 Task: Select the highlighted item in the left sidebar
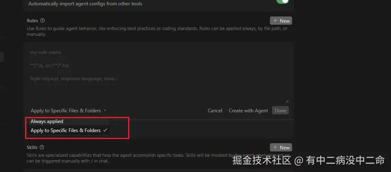click(2, 57)
